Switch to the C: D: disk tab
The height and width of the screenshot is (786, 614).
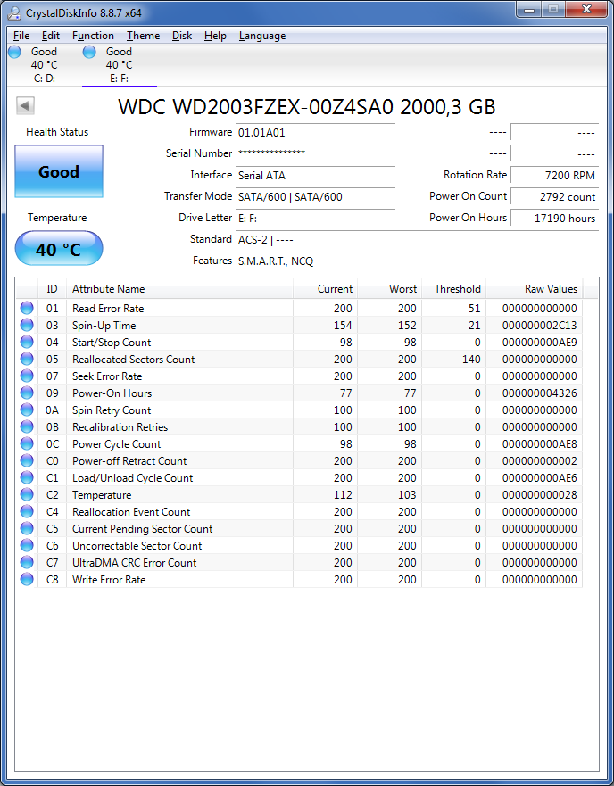tap(44, 64)
